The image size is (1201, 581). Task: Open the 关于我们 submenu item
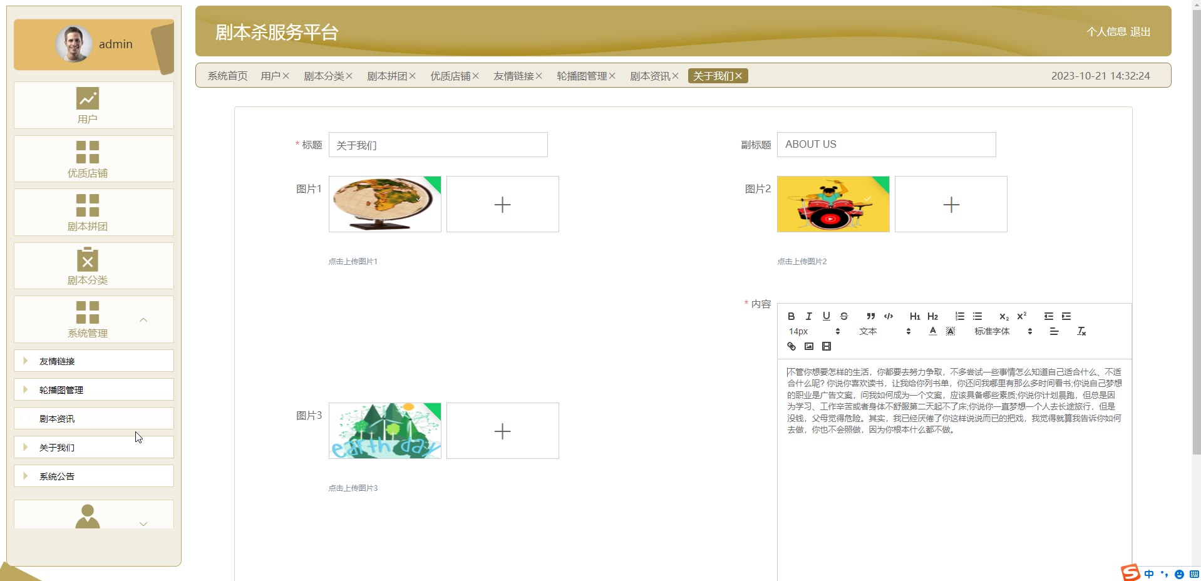point(94,447)
